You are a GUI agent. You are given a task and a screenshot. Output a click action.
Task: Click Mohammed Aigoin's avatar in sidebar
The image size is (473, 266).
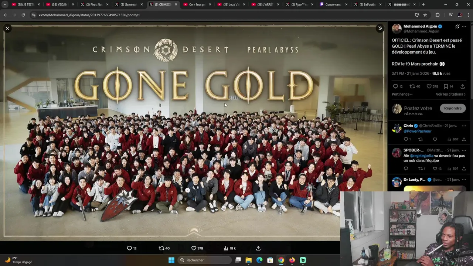point(397,29)
